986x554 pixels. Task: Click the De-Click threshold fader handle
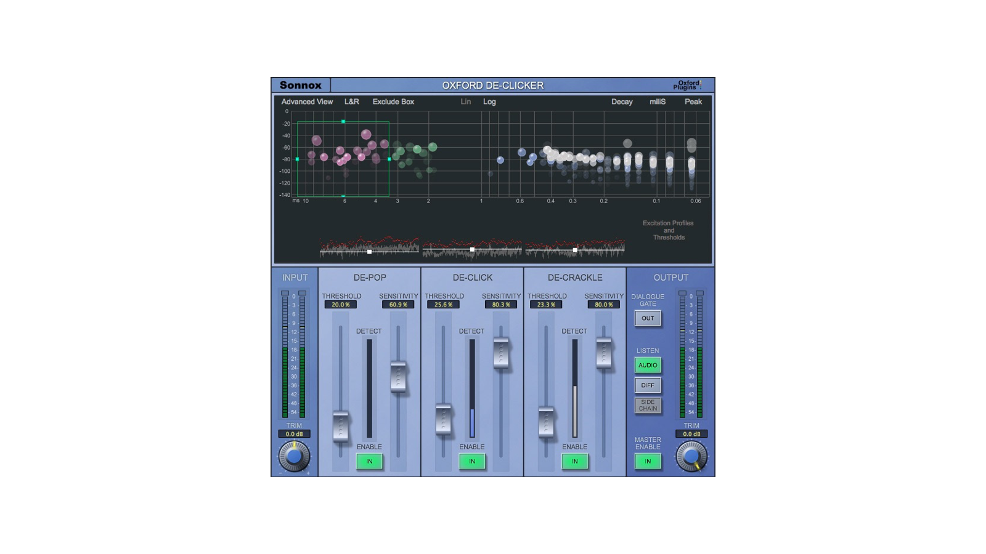coord(443,419)
